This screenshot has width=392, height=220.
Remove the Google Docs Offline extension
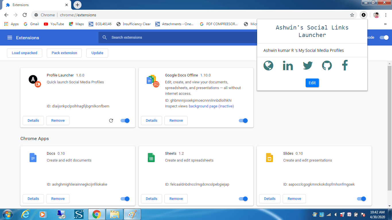(x=176, y=121)
